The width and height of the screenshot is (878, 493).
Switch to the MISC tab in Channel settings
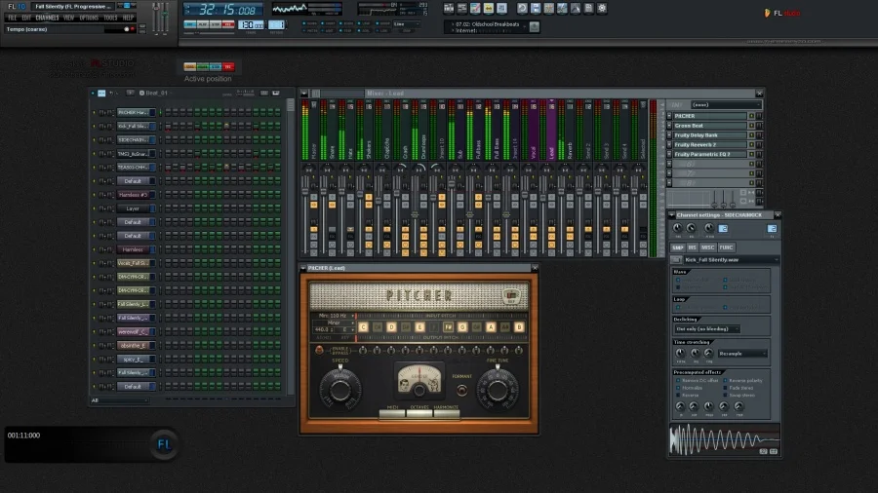[x=708, y=247]
